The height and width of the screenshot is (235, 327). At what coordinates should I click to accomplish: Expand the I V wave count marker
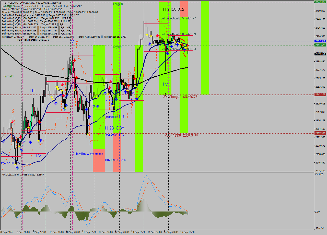[165, 84]
